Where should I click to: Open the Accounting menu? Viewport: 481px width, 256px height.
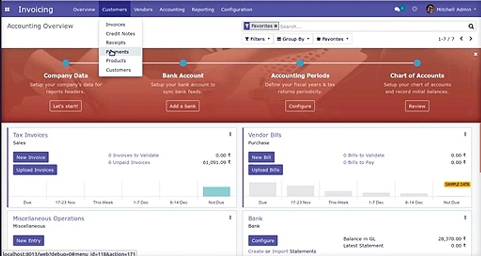pos(172,10)
